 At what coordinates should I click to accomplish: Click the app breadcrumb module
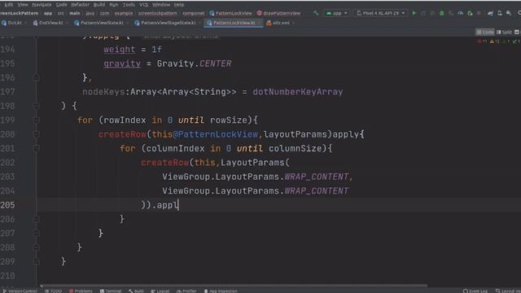pos(48,13)
